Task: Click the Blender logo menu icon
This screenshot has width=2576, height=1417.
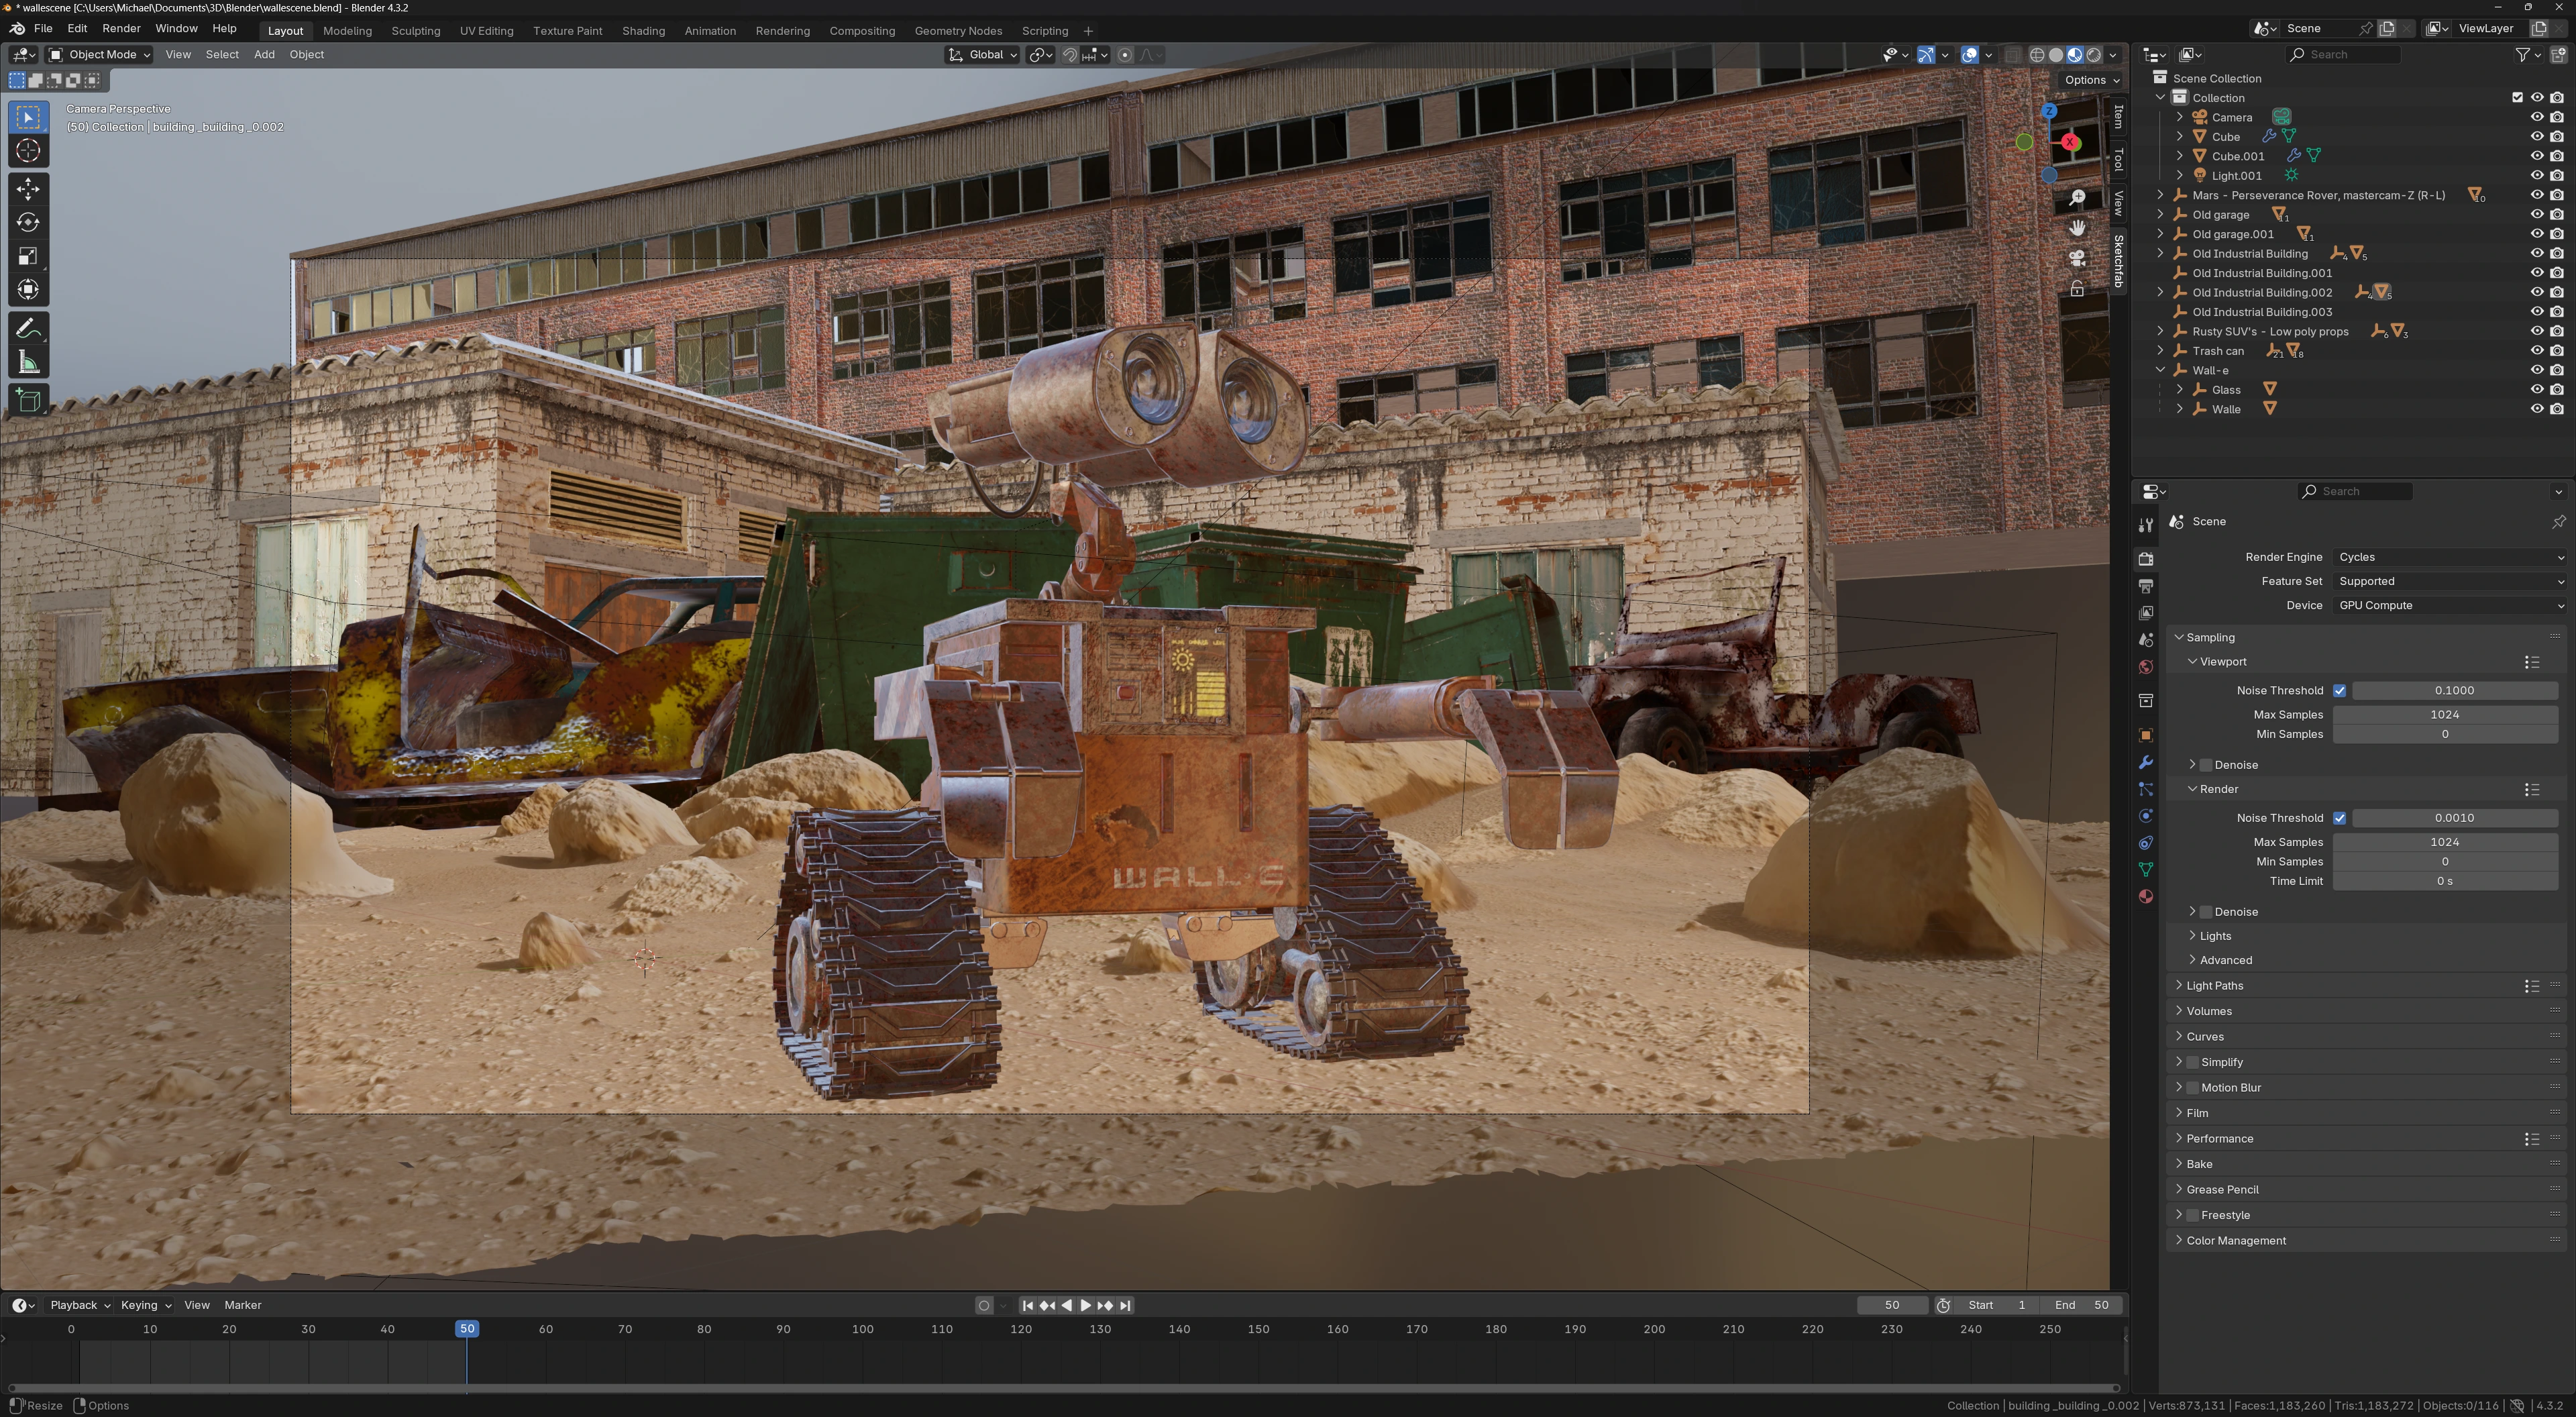Action: [x=17, y=28]
